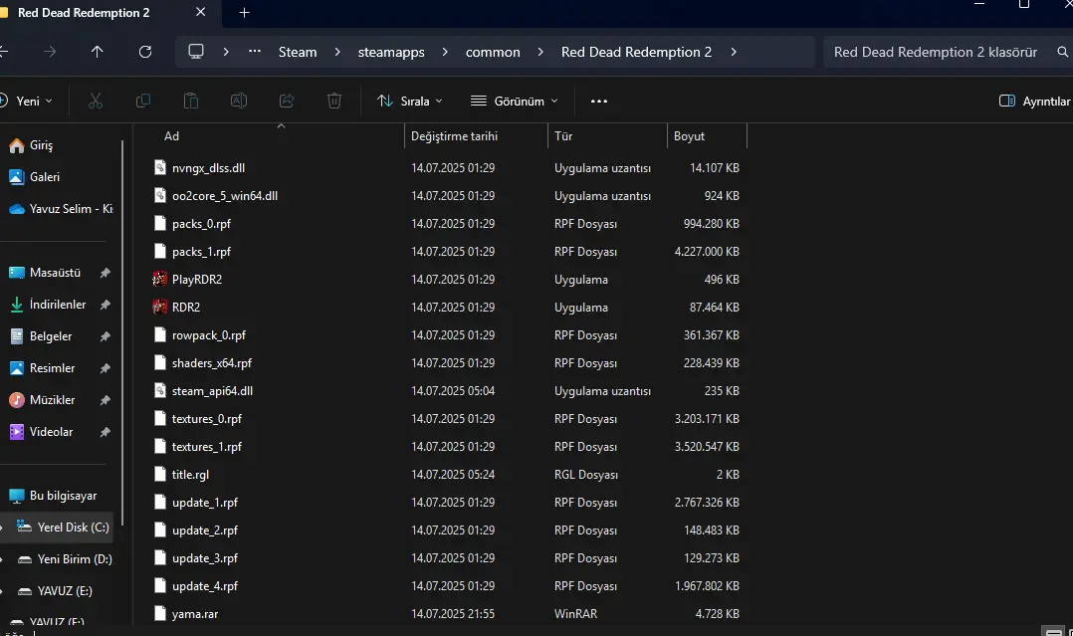Select the update_4.rpf file

point(205,586)
